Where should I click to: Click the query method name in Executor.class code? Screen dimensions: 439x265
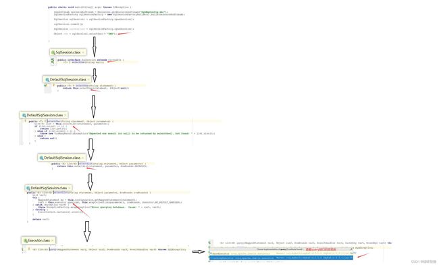tap(53, 249)
